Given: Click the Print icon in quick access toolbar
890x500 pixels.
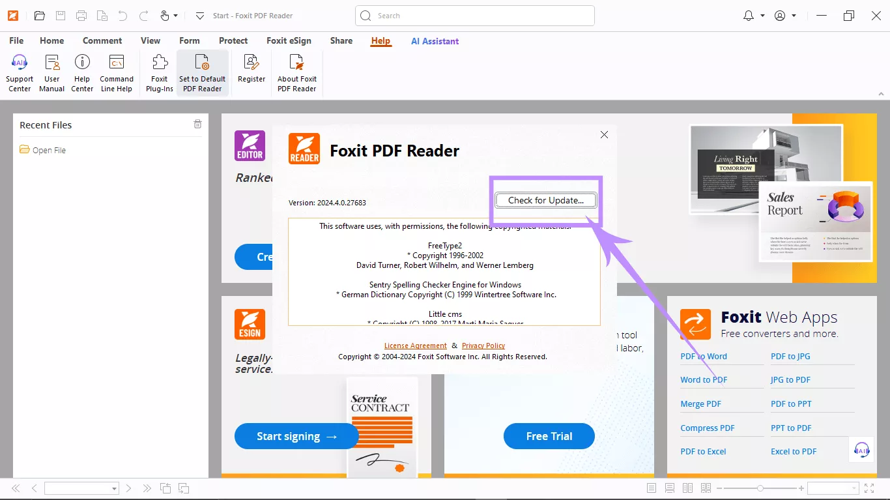Looking at the screenshot, I should [x=81, y=16].
